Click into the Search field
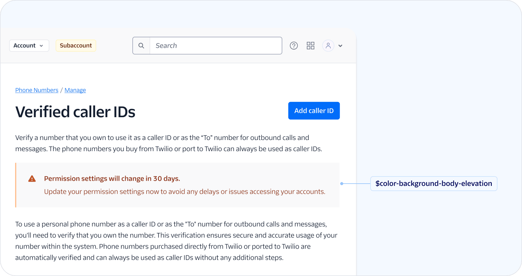Viewport: 522px width, 276px height. click(216, 46)
